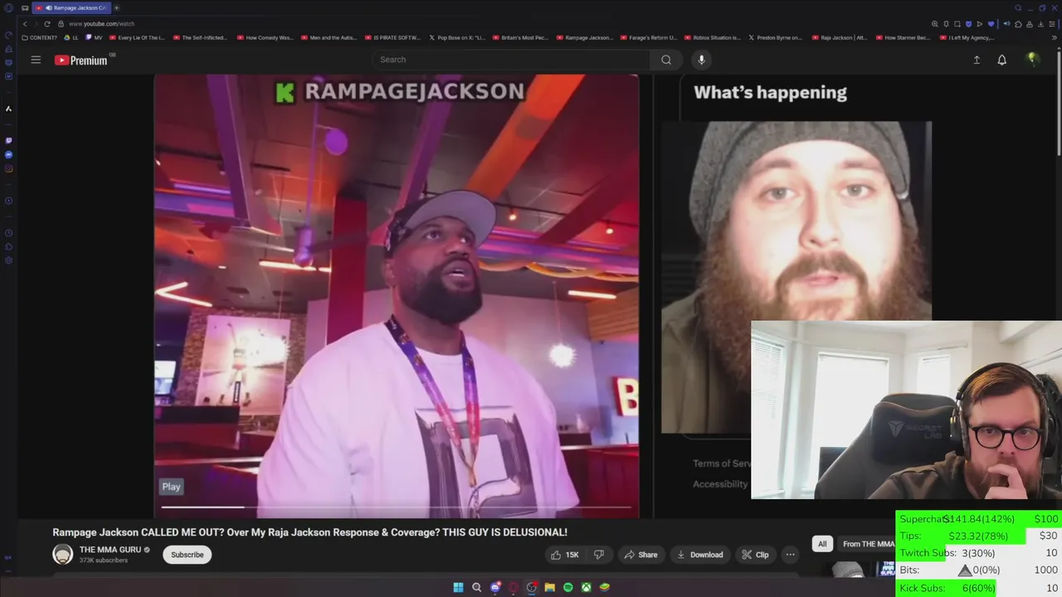Select the Rampage Jackson browser tab
1062x597 pixels.
(x=71, y=7)
